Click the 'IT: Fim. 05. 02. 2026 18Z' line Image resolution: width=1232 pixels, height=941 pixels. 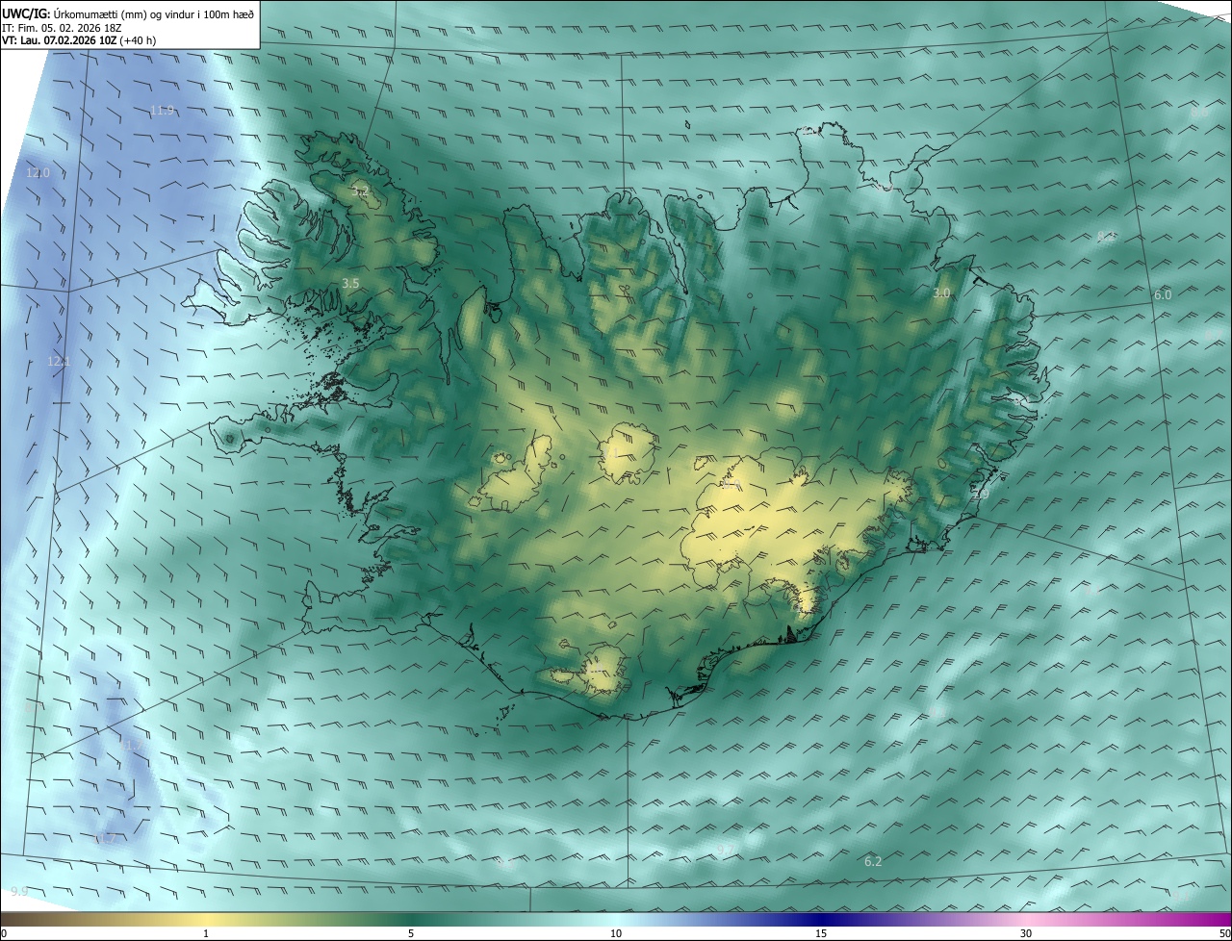62,28
